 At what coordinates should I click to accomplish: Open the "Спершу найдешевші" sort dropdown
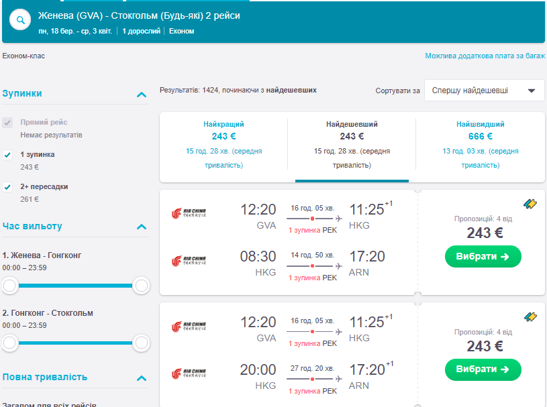tap(484, 91)
